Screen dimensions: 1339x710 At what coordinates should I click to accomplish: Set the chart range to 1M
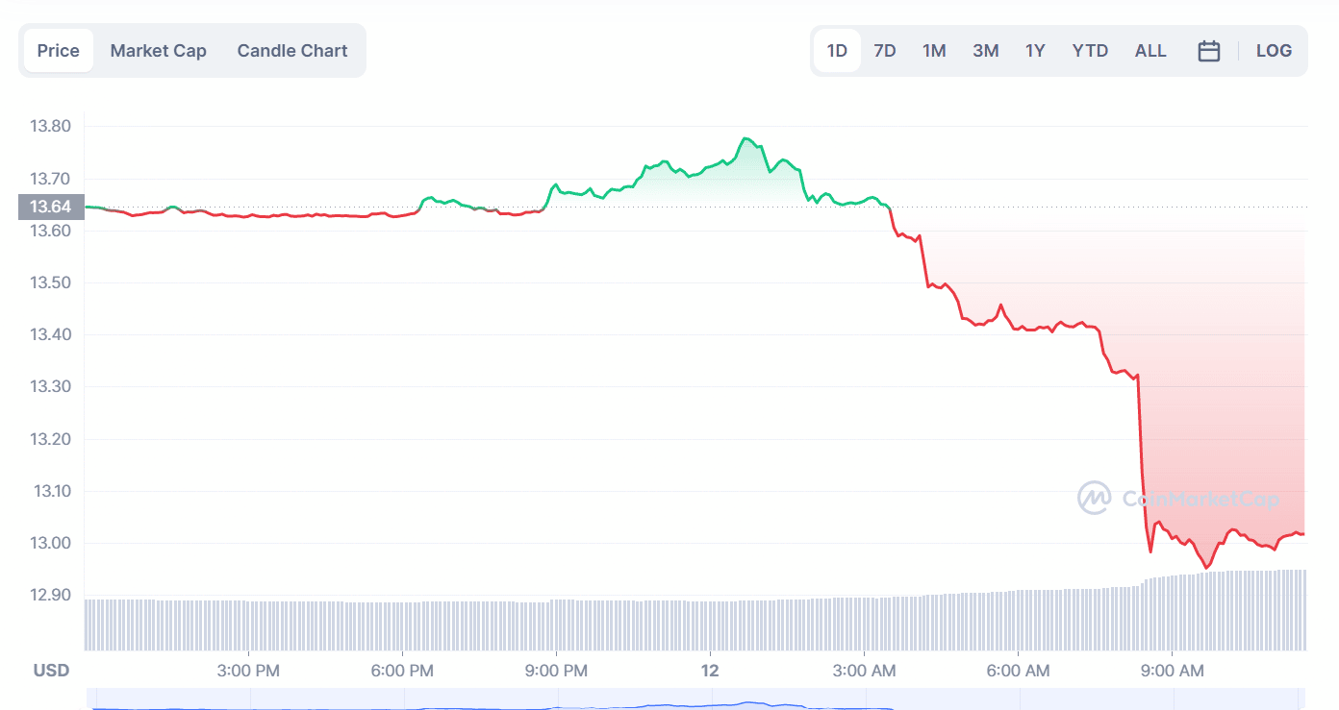point(934,51)
